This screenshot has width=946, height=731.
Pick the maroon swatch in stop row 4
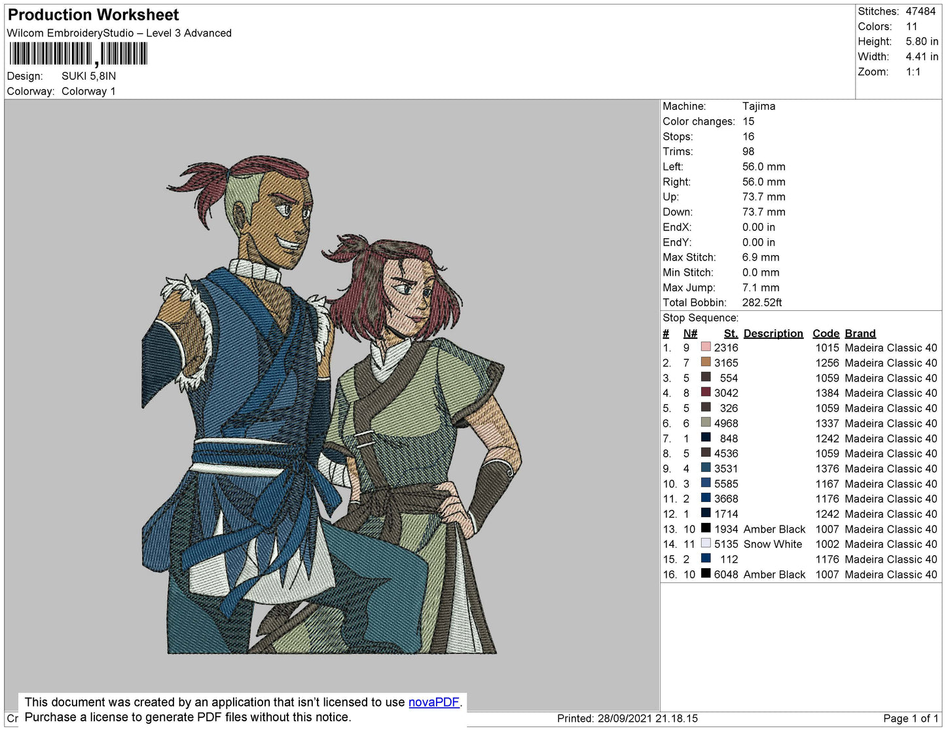pyautogui.click(x=706, y=393)
